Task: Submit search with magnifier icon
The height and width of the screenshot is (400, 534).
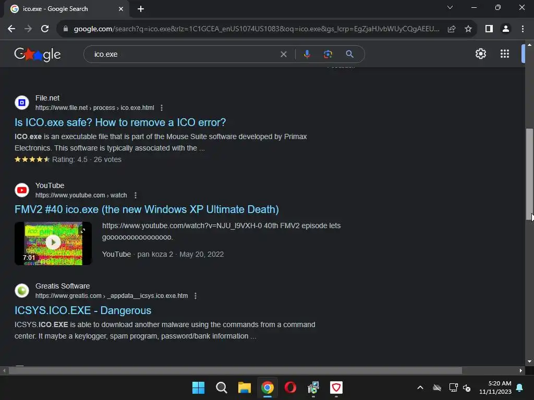Action: click(x=349, y=54)
